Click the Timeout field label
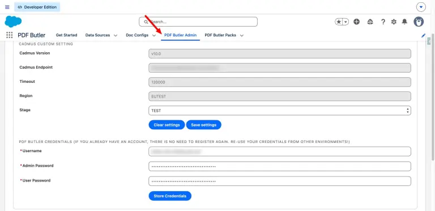Screen dimensions: 435x211 click(x=27, y=82)
